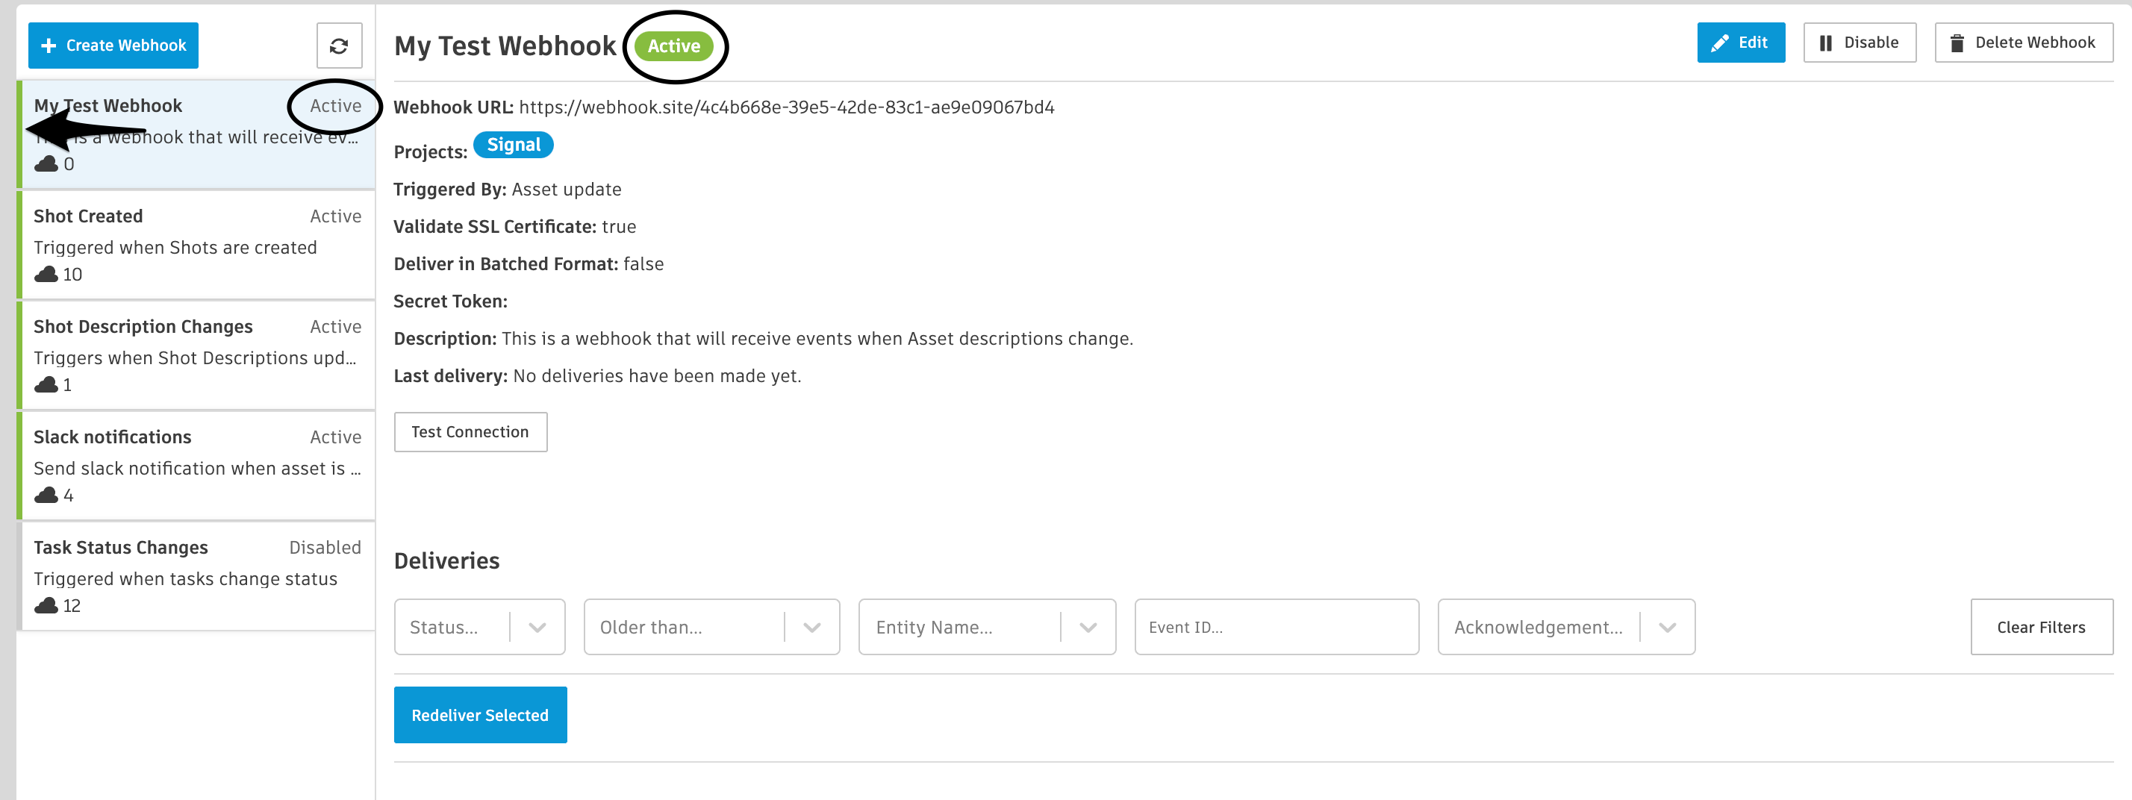
Task: Expand the Older than dropdown
Action: coord(711,627)
